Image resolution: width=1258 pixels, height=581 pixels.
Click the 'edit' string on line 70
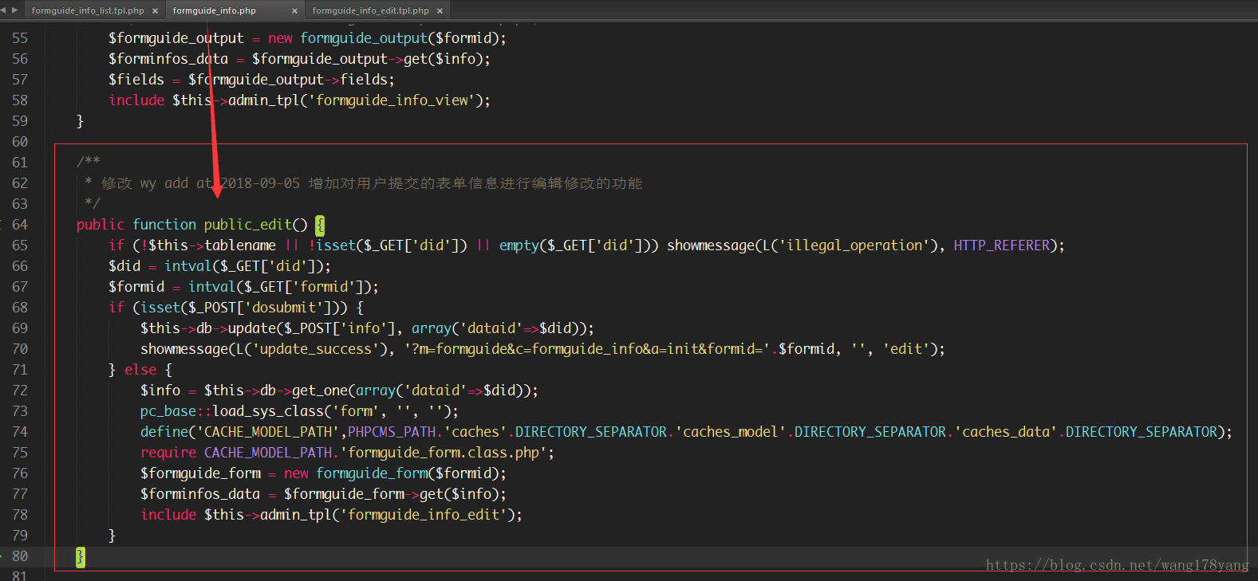click(905, 349)
